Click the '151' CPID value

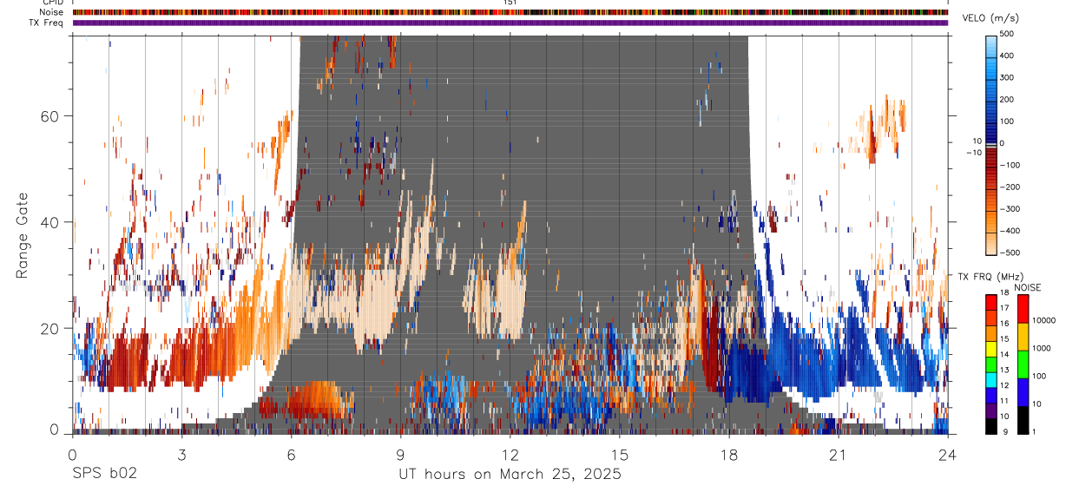point(510,3)
